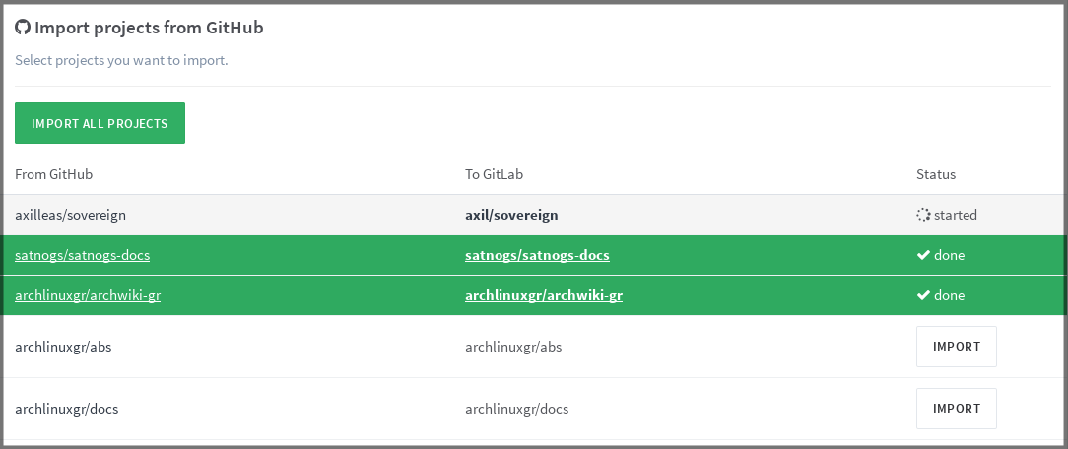Viewport: 1068px width, 449px height.
Task: Click the GitHub logo icon in heading
Action: click(x=23, y=28)
